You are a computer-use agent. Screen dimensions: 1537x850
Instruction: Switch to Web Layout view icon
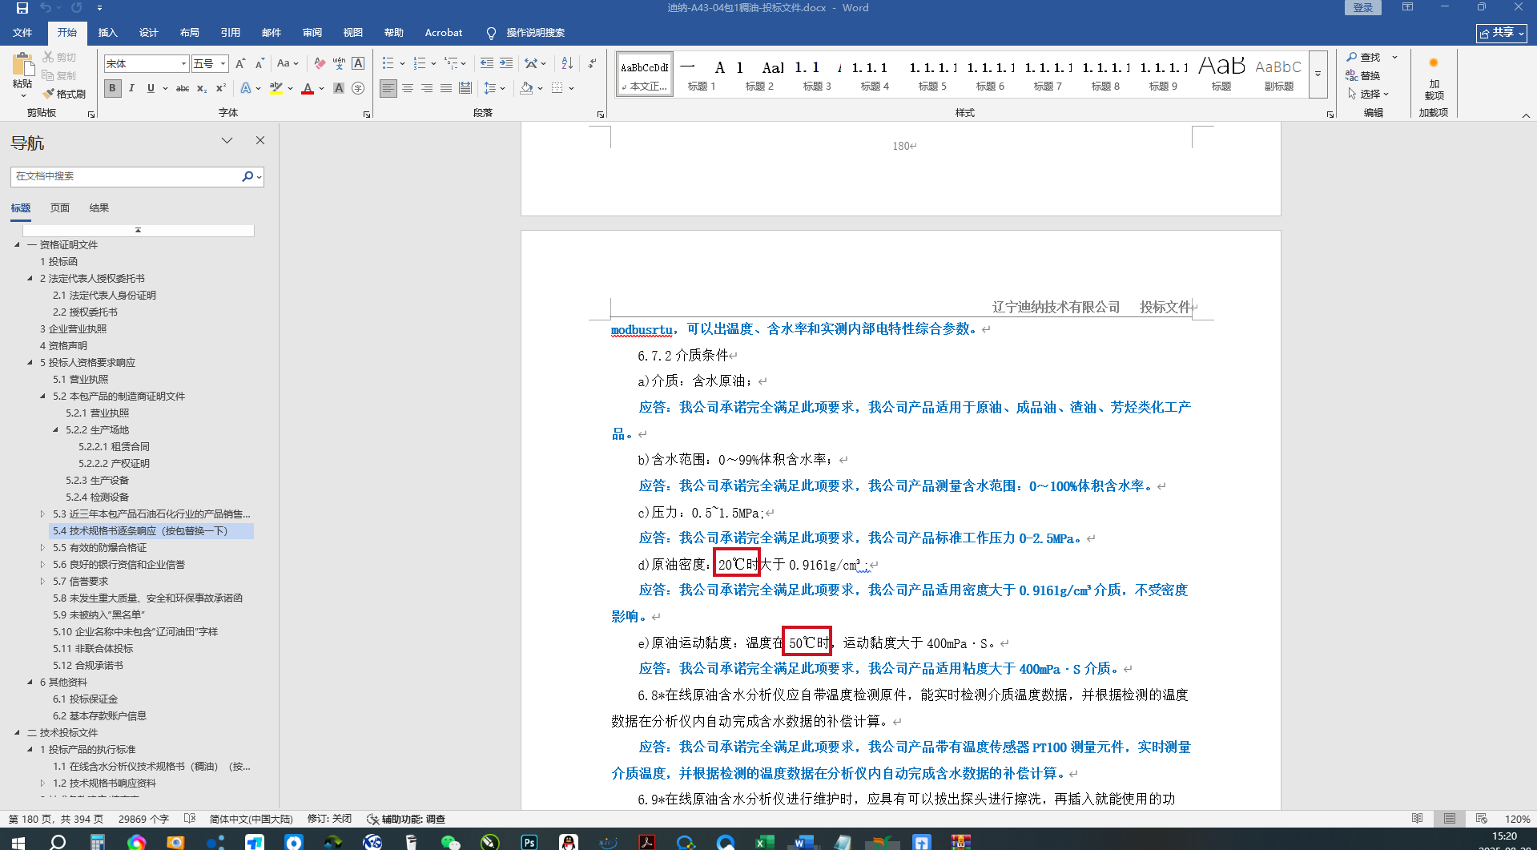(1482, 819)
